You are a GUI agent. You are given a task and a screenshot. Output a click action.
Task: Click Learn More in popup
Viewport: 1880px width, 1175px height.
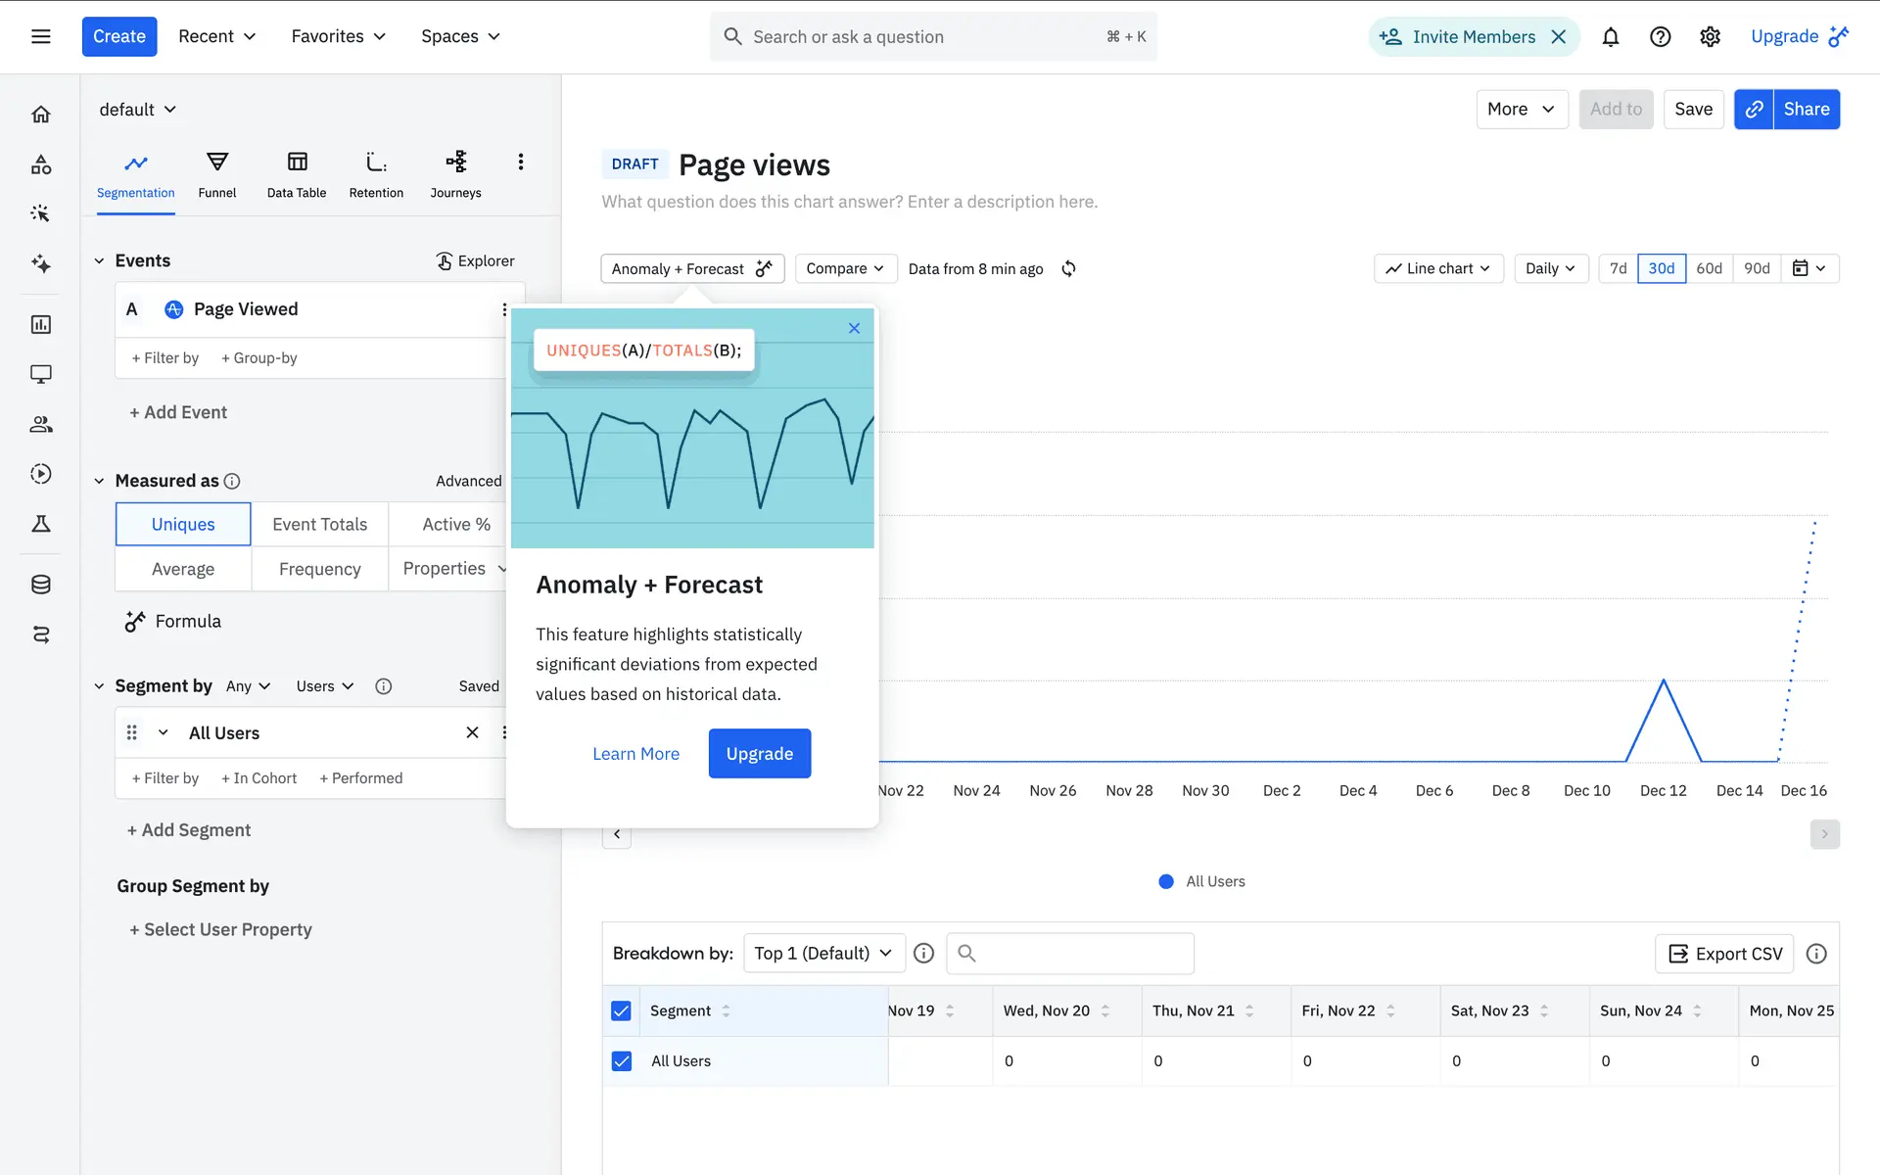(x=635, y=753)
